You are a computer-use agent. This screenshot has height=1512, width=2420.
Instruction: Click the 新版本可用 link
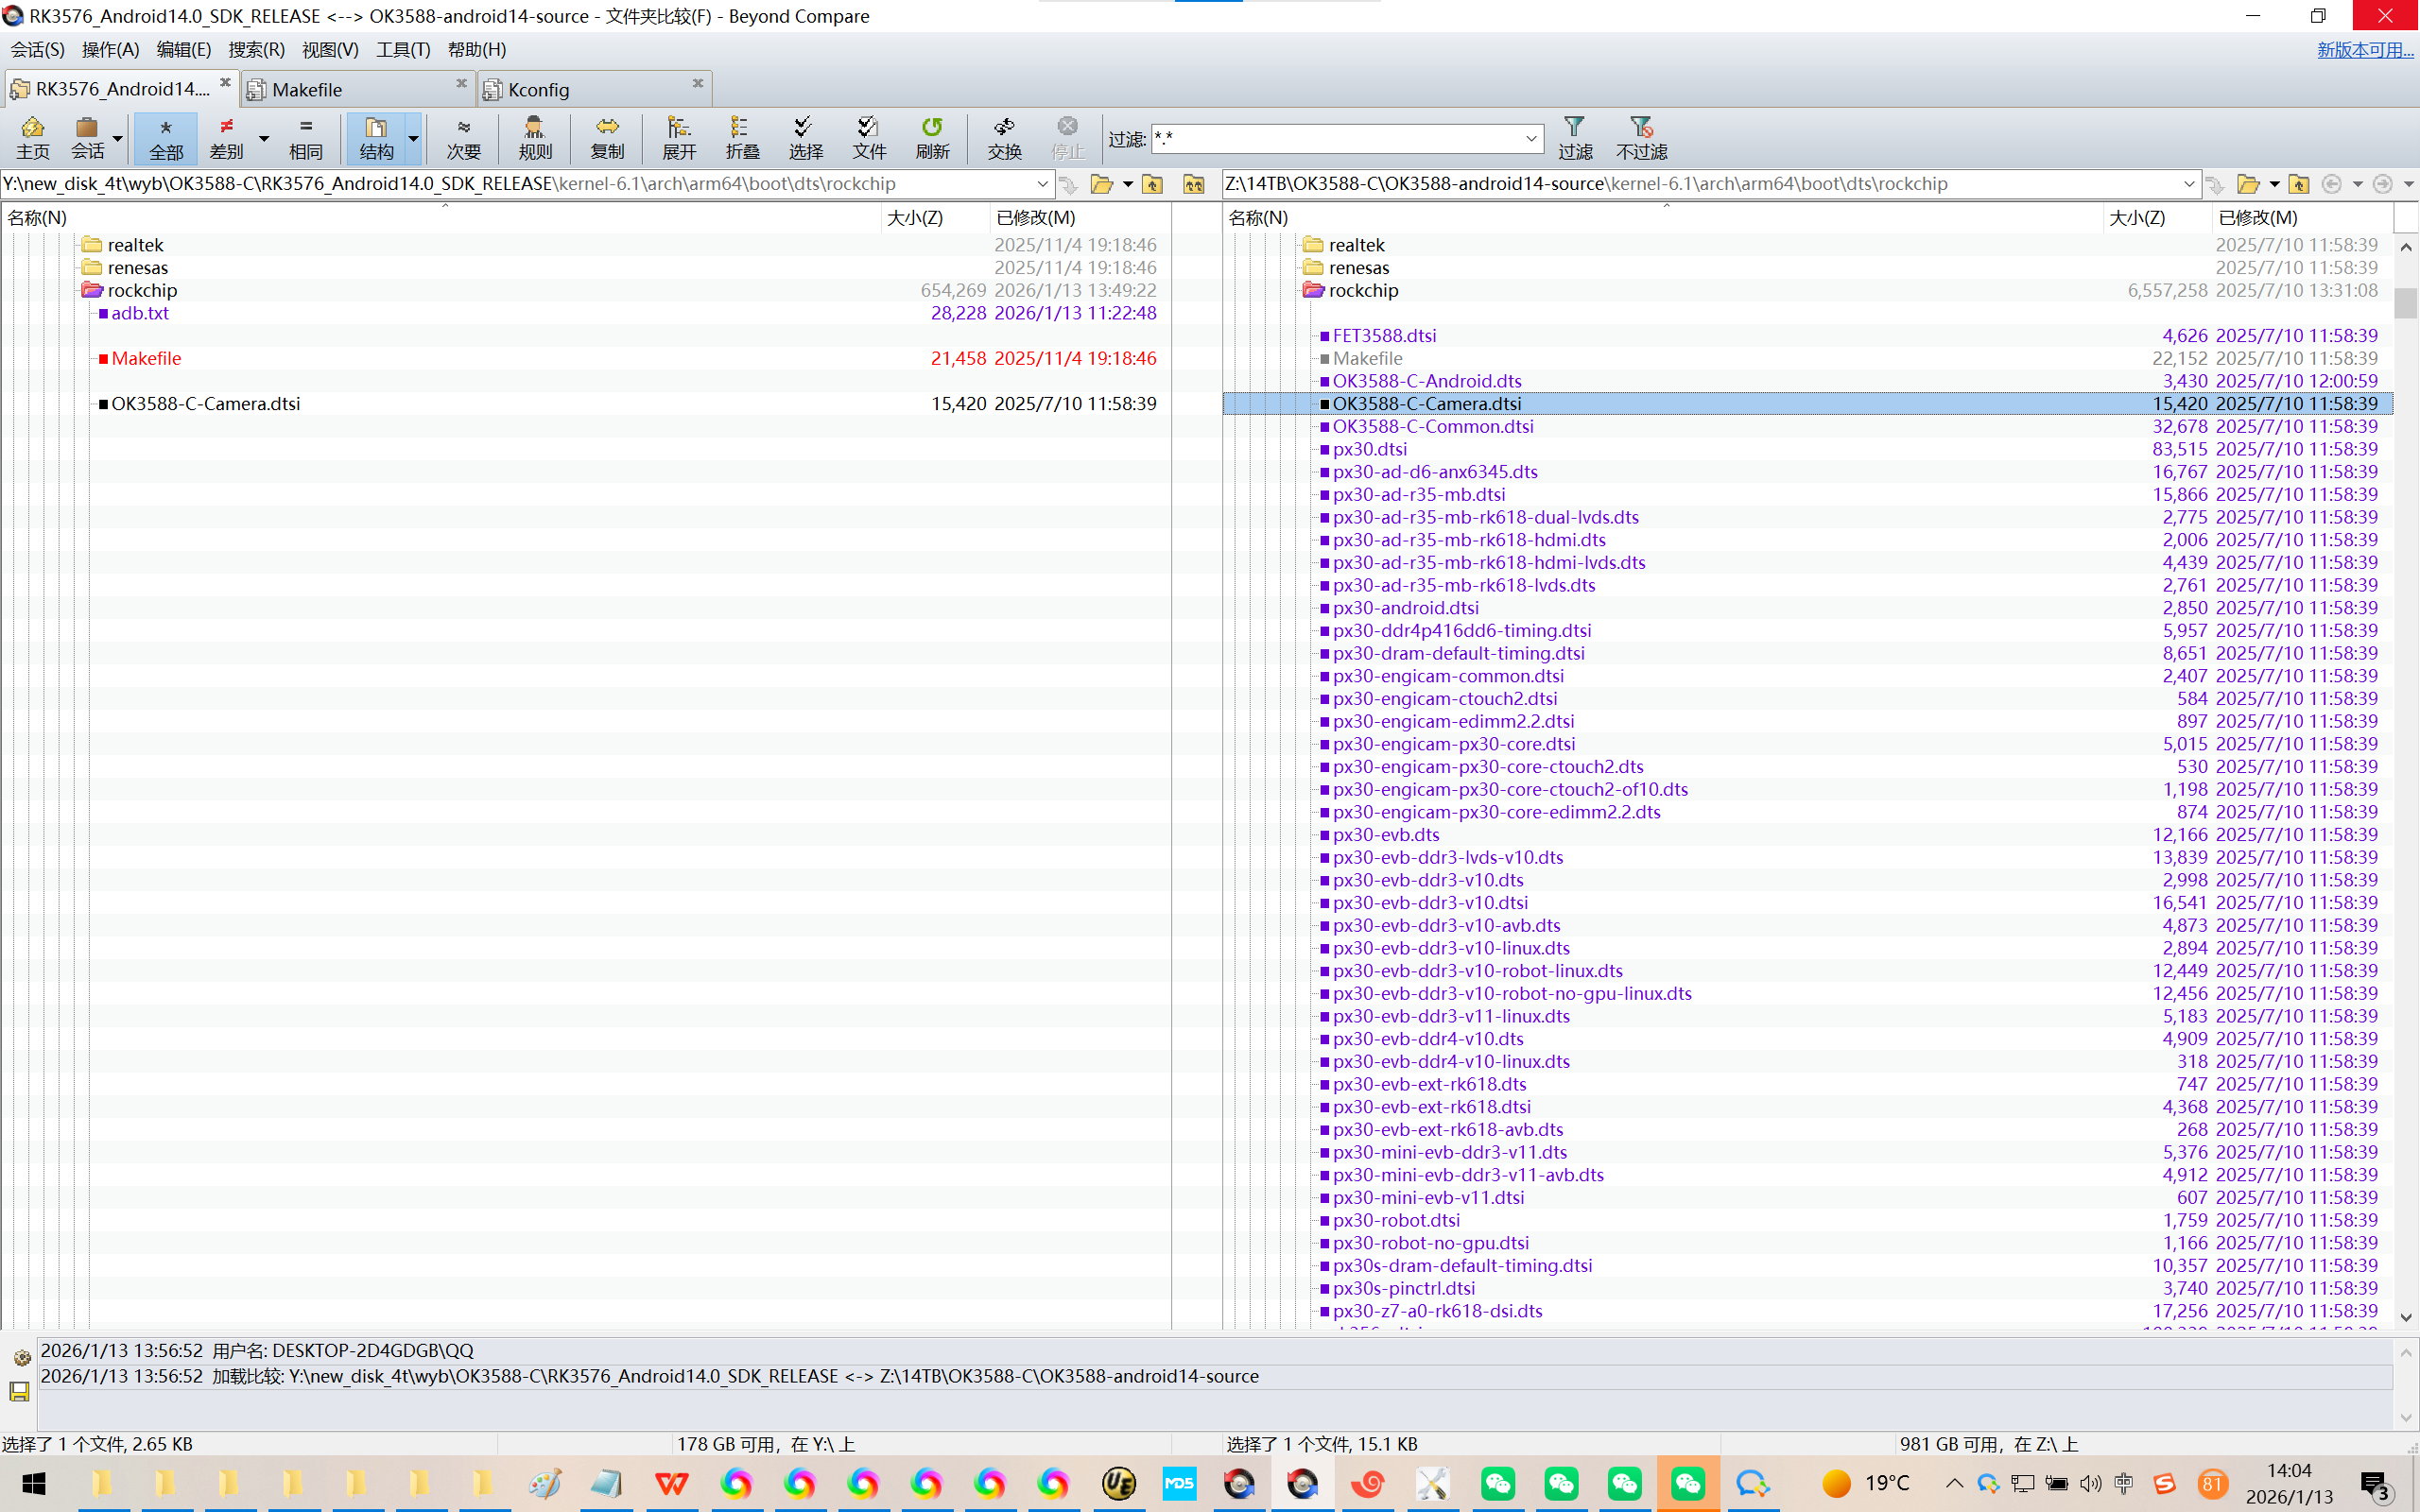click(2364, 49)
